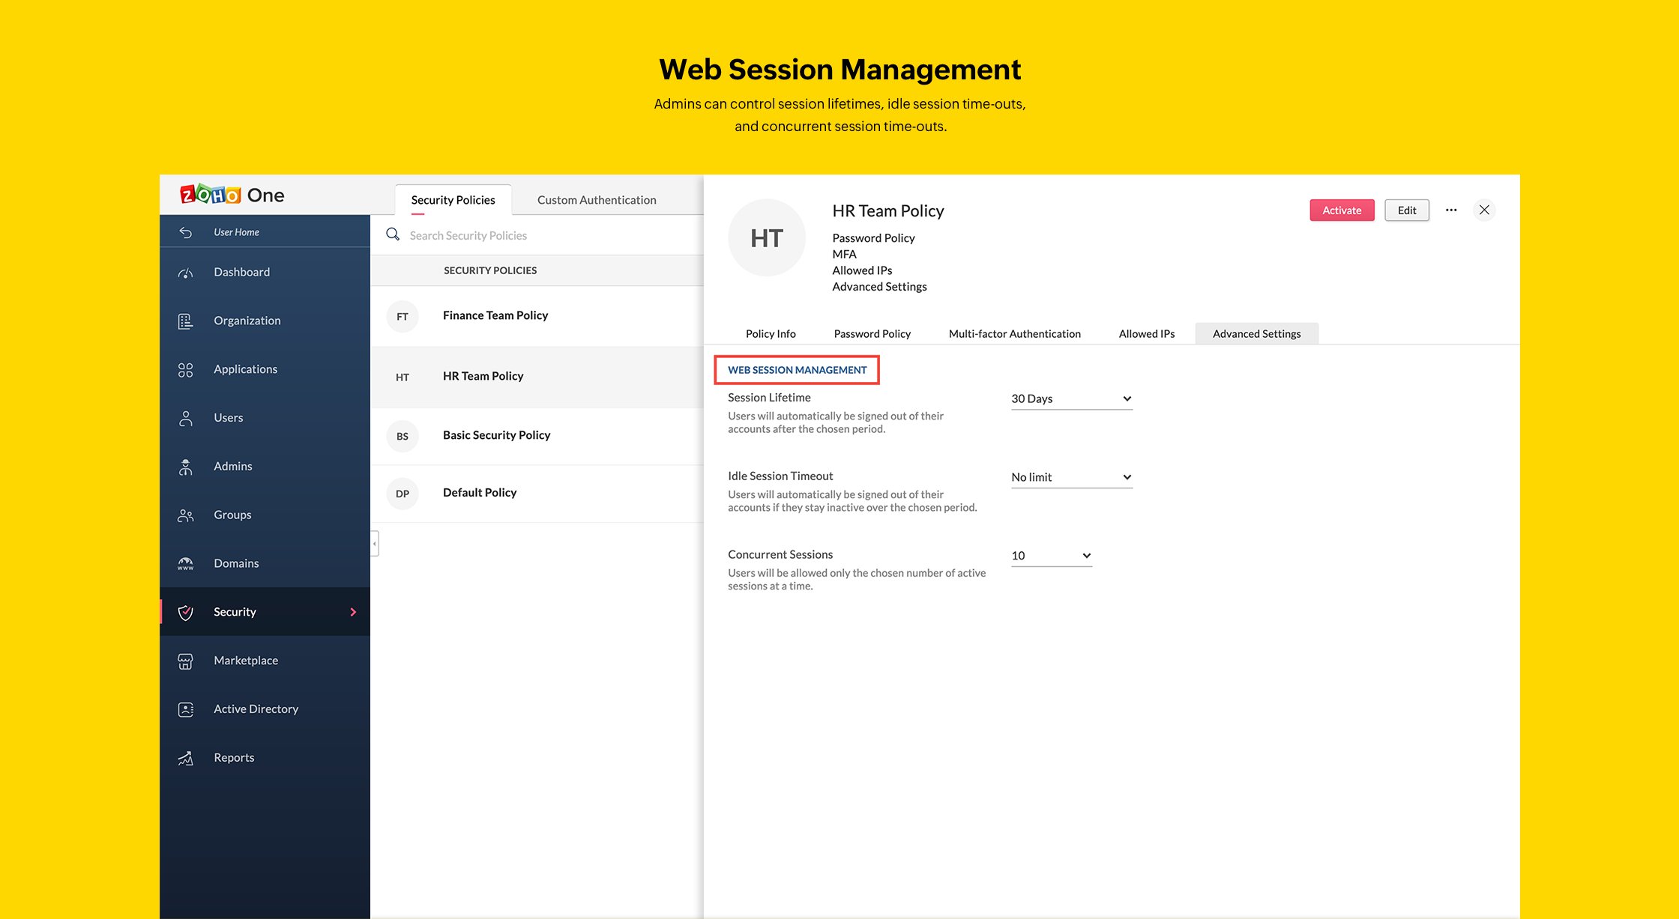Click the Groups sidebar icon
This screenshot has height=919, width=1679.
[x=186, y=514]
